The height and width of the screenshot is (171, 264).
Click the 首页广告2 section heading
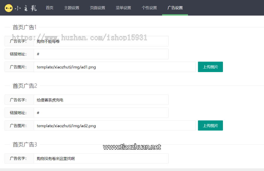coord(25,86)
